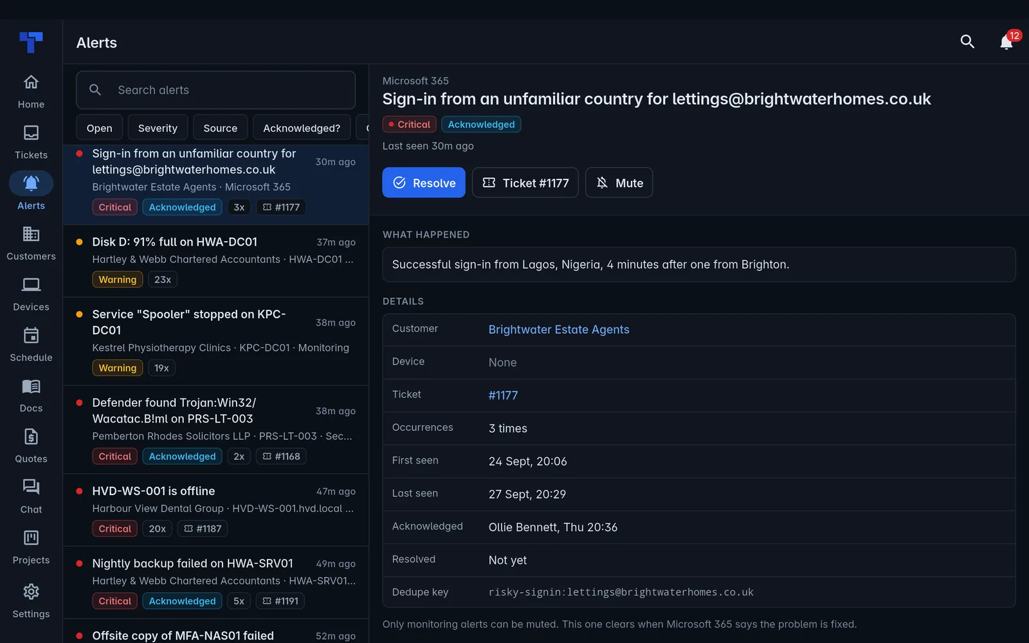Click ticket chip #1187 in alert list

(203, 529)
